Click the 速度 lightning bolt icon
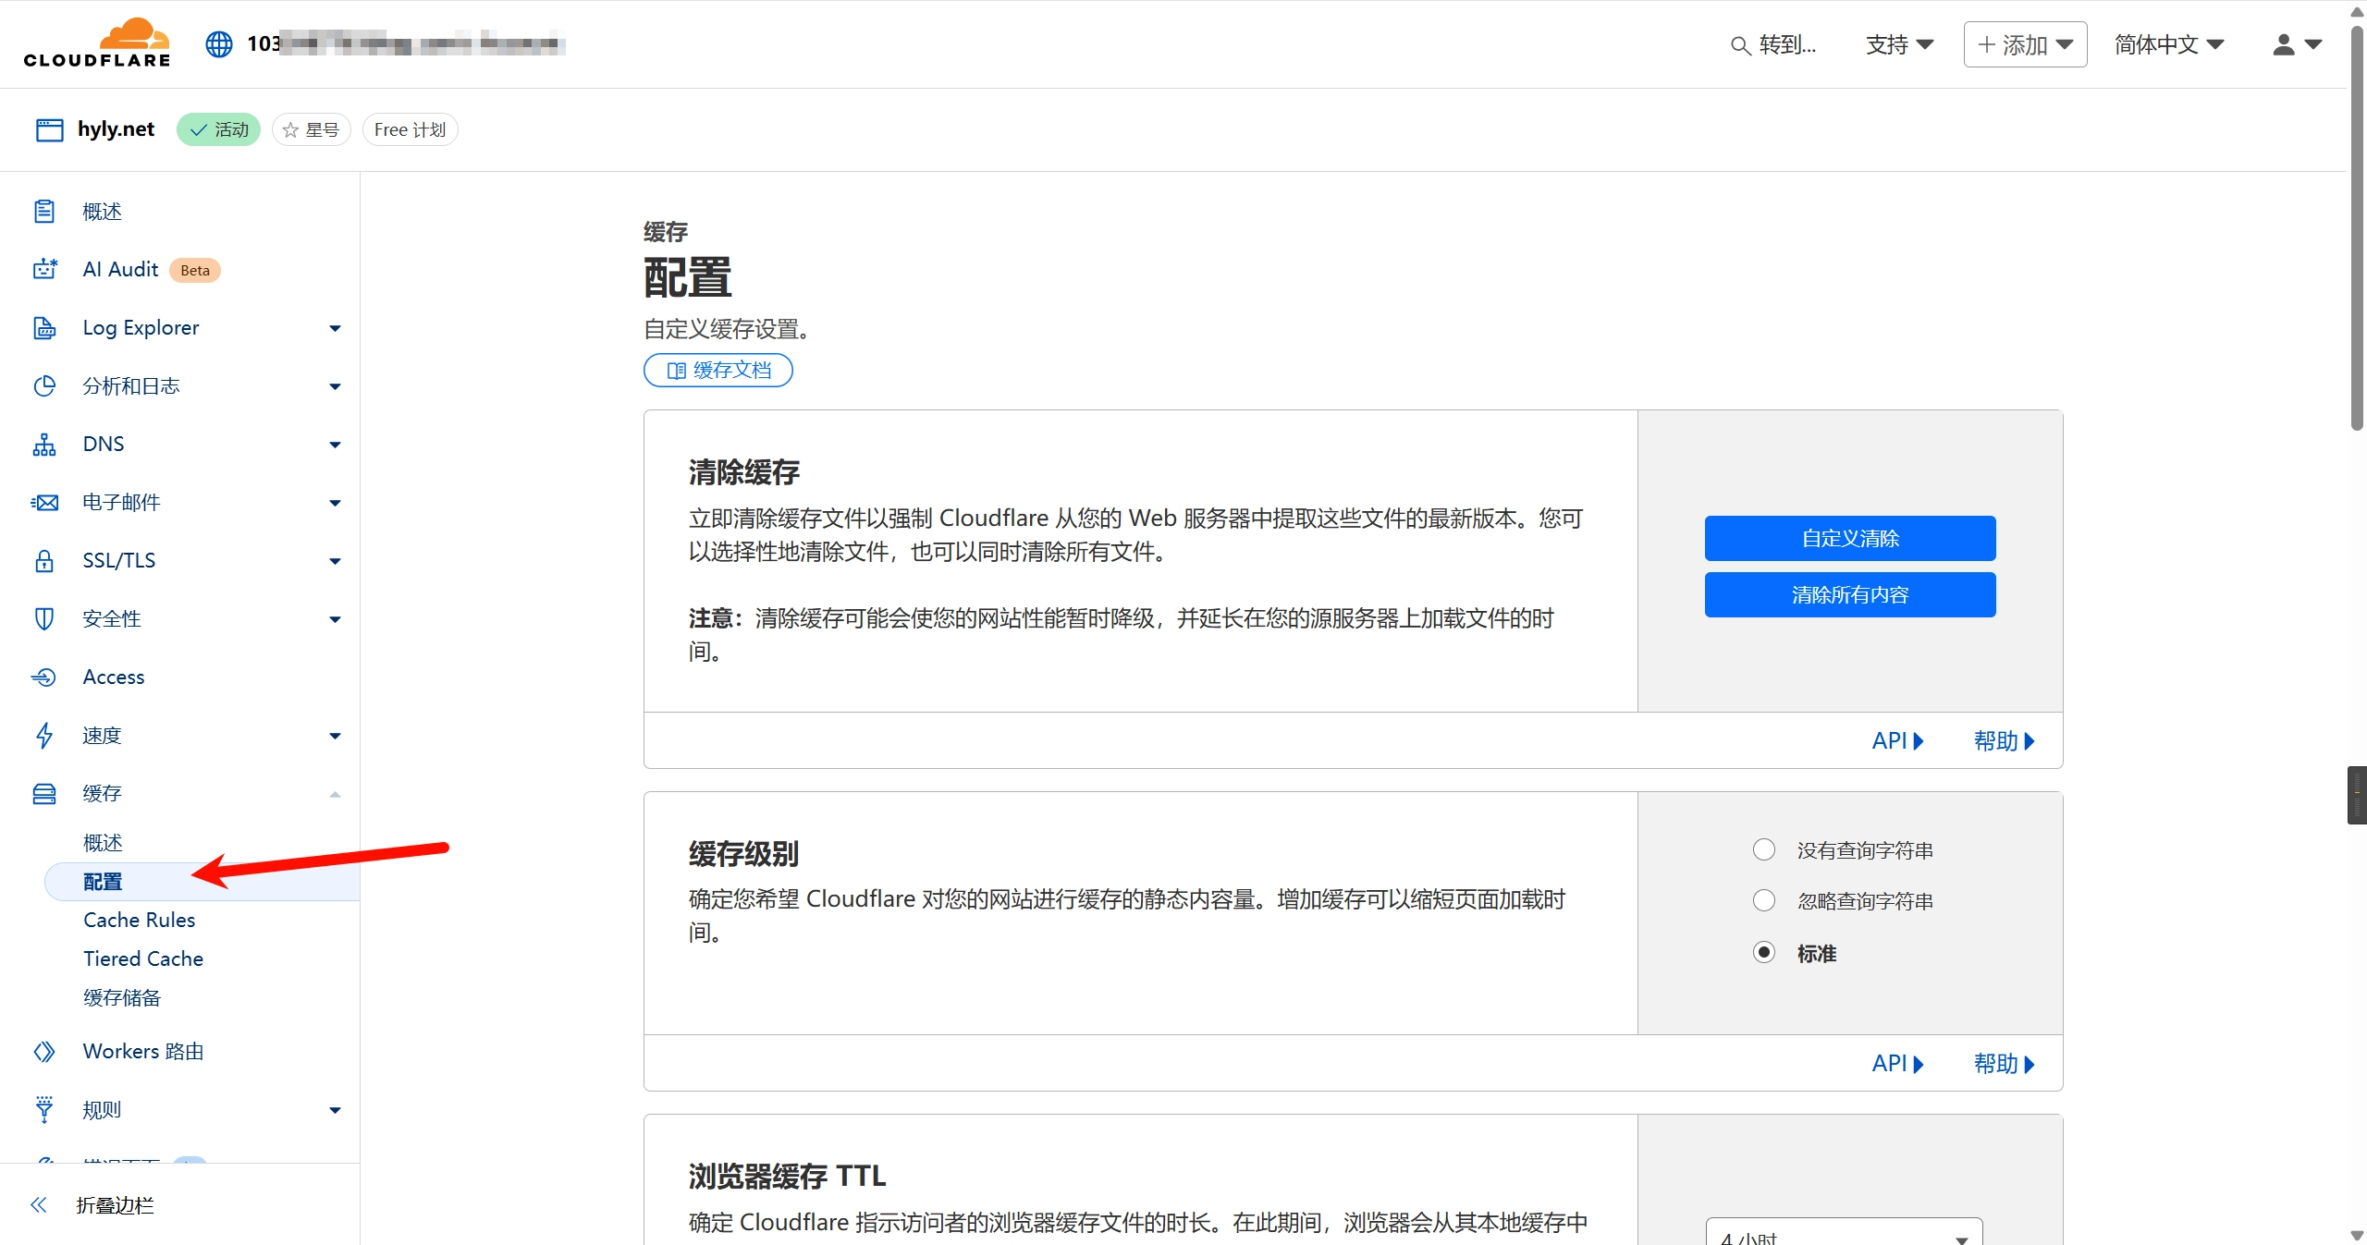2367x1245 pixels. click(44, 735)
